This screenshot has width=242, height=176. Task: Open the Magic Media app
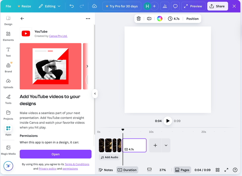[x=8, y=150]
